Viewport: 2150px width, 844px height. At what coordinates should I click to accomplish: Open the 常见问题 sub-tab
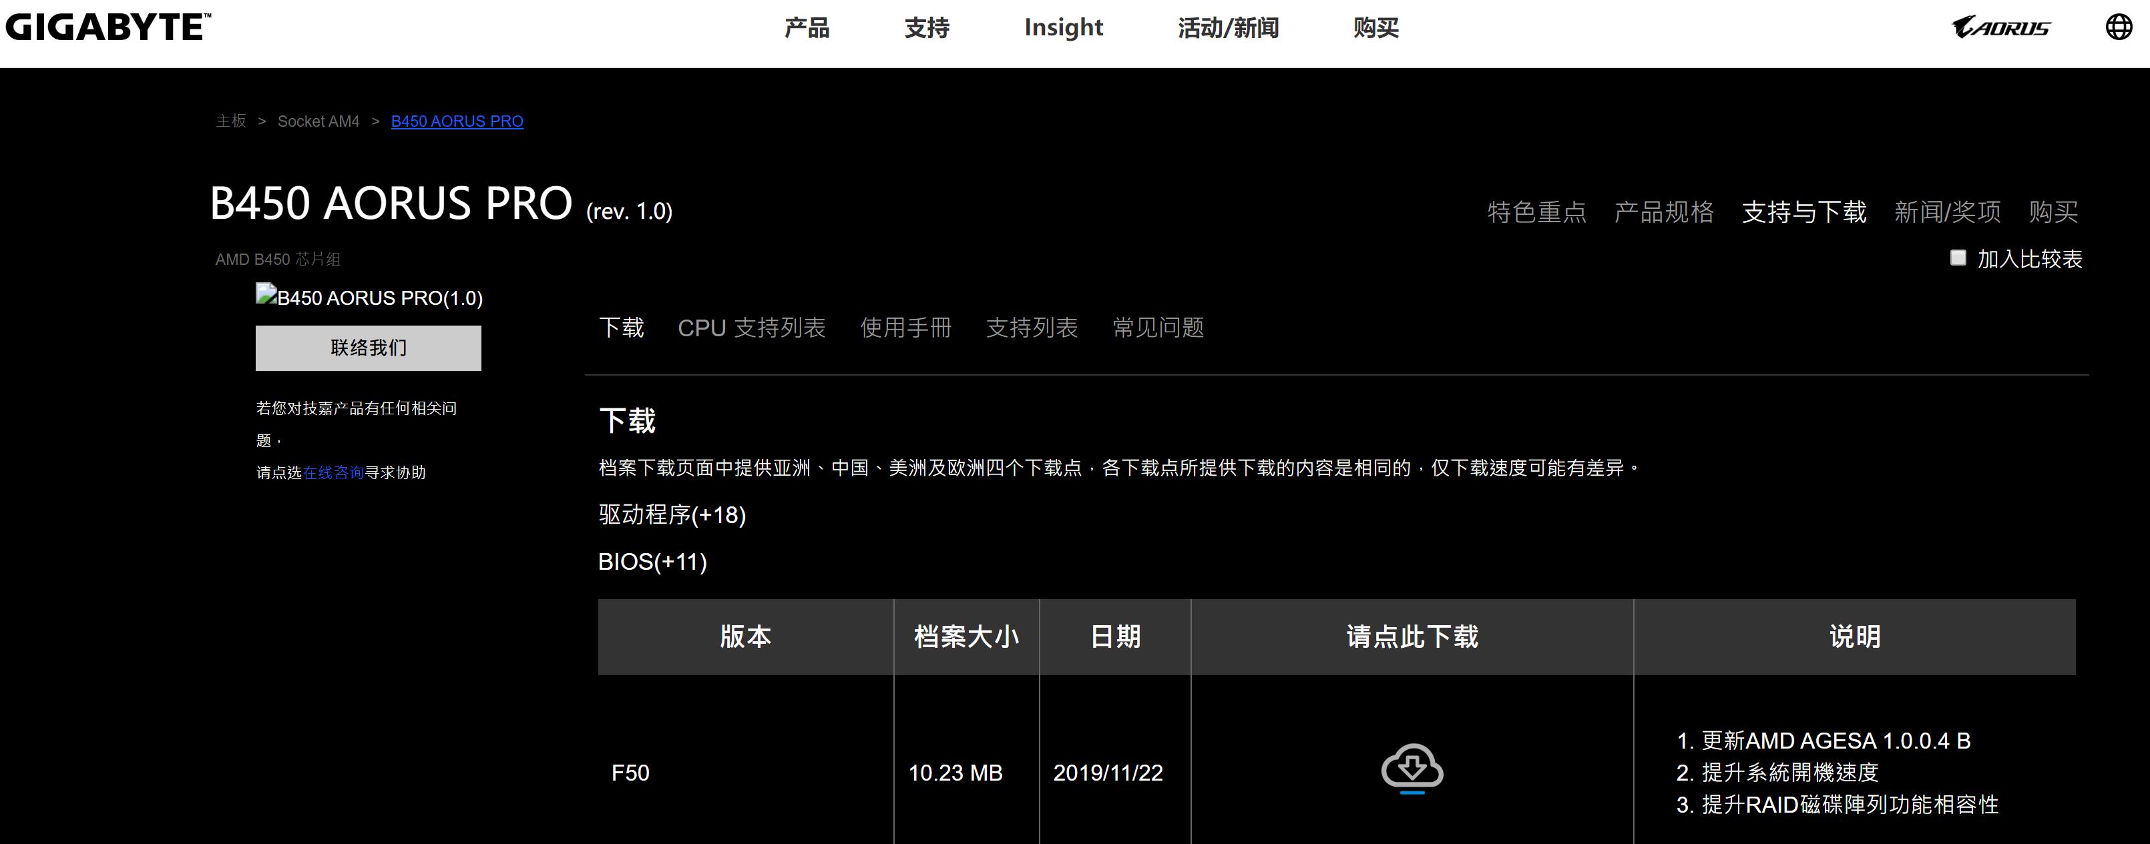(1158, 328)
